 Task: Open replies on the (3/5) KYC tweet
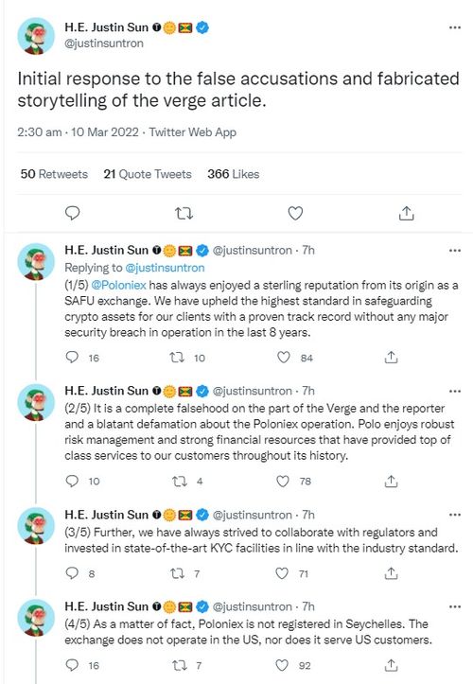coord(72,573)
